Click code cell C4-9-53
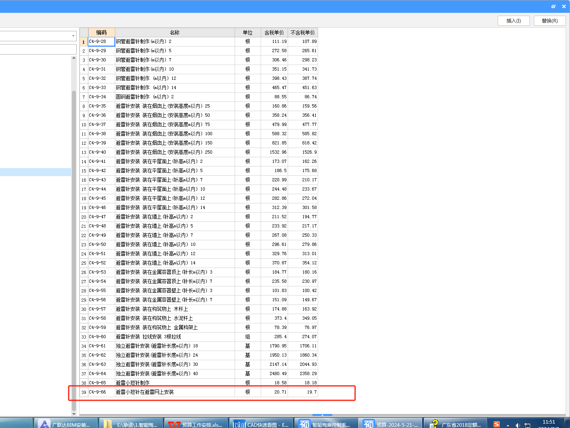This screenshot has width=570, height=428. click(102, 272)
